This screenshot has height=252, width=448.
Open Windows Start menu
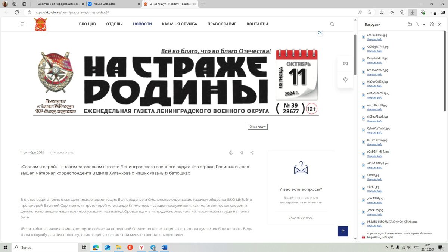[6, 247]
